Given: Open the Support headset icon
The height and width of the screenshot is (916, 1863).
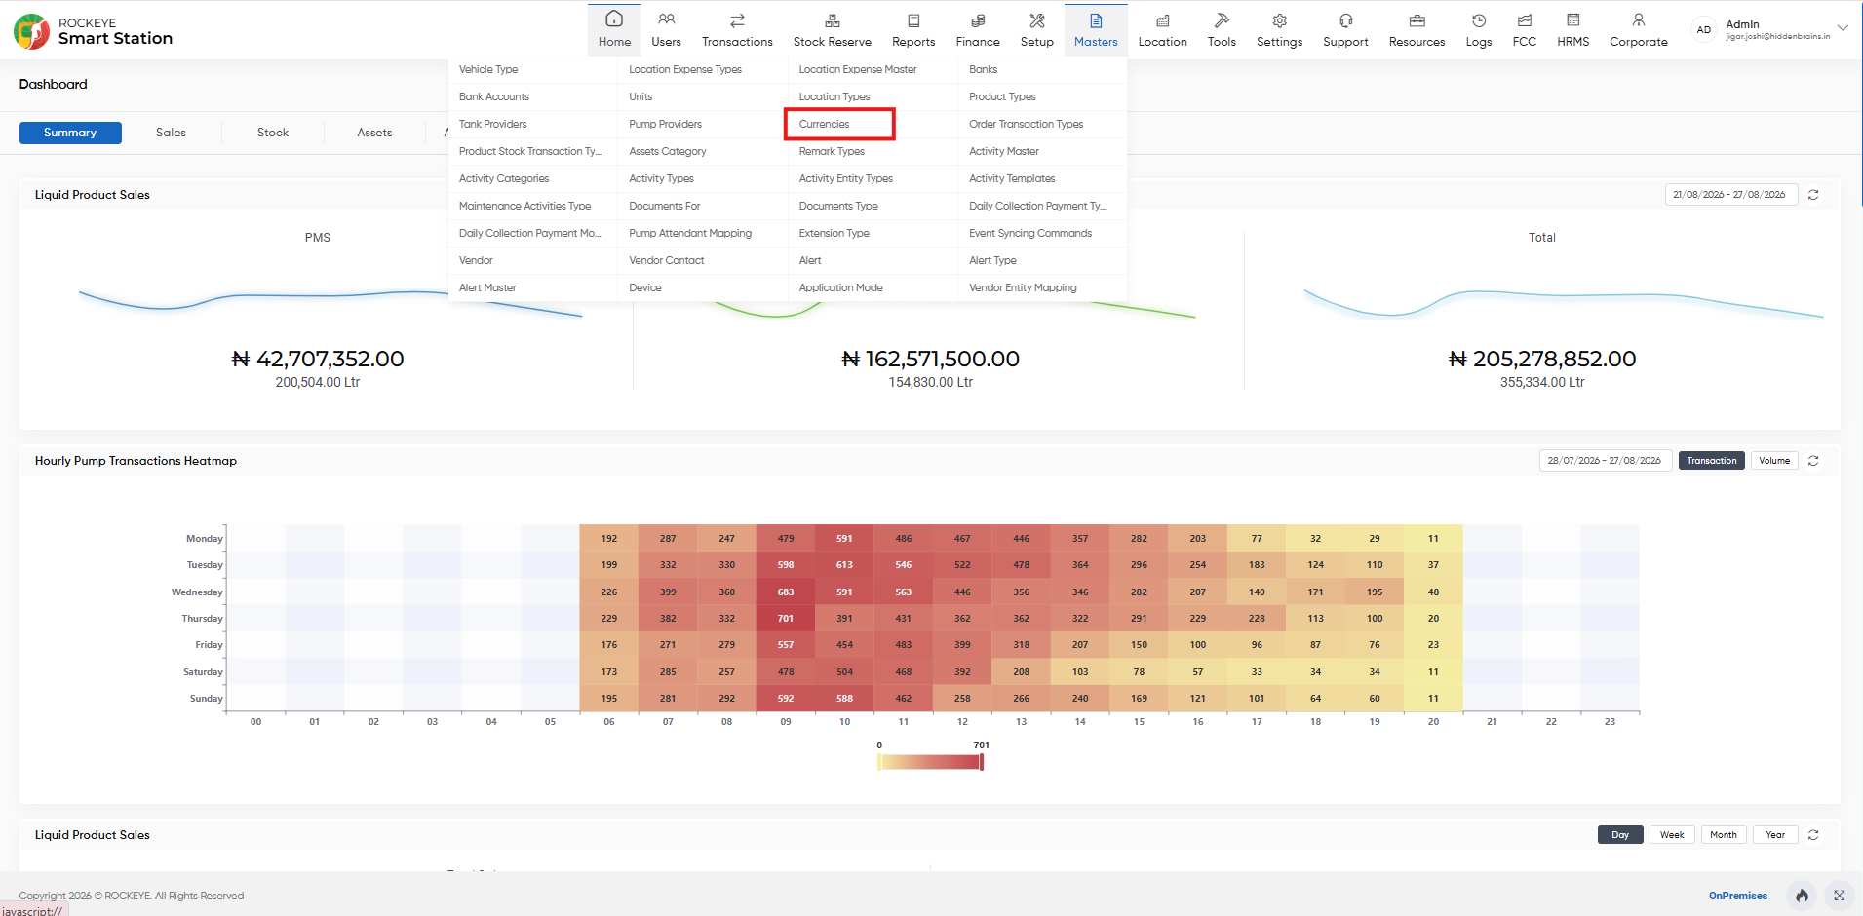Looking at the screenshot, I should pos(1345,20).
